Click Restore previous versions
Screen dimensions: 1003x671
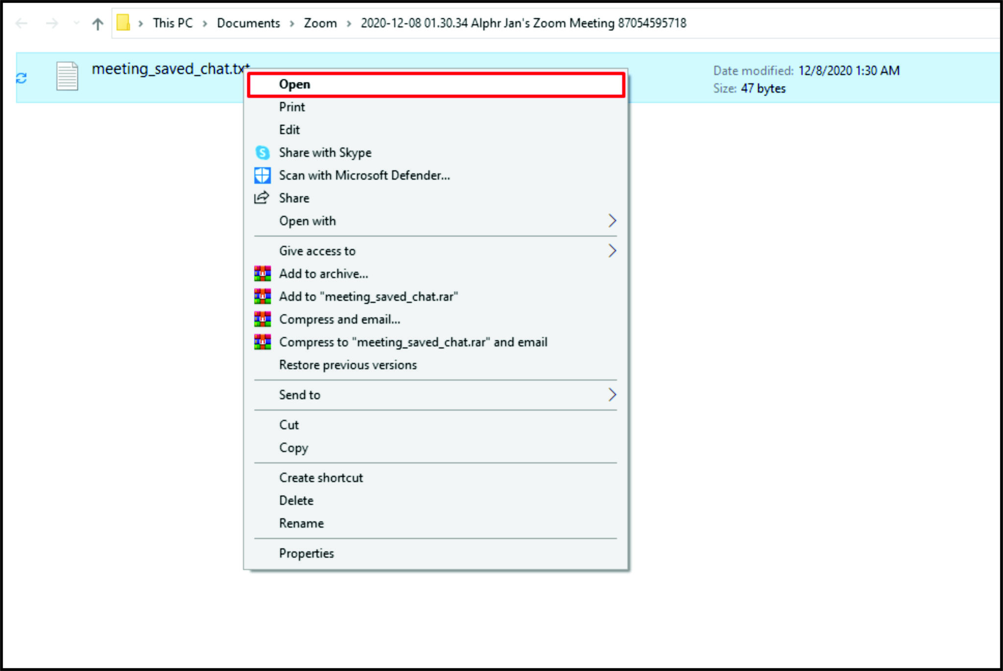[348, 365]
